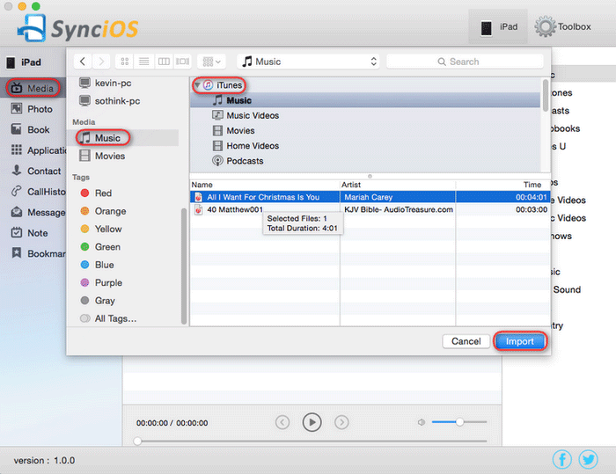The height and width of the screenshot is (474, 616).
Task: Click the Cancel button
Action: click(x=466, y=341)
